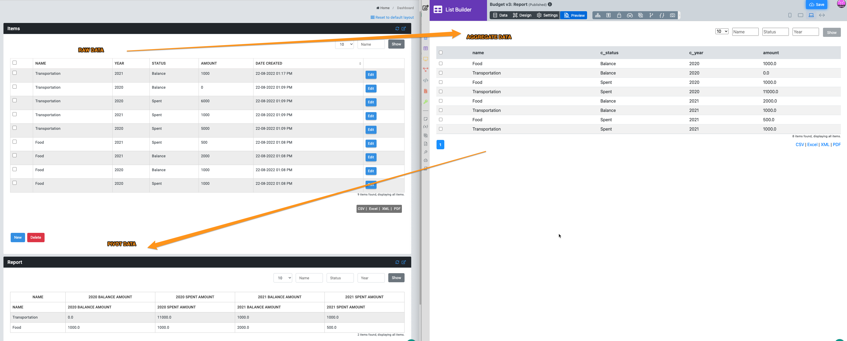Open Report panel in new window
The height and width of the screenshot is (341, 847).
point(404,262)
